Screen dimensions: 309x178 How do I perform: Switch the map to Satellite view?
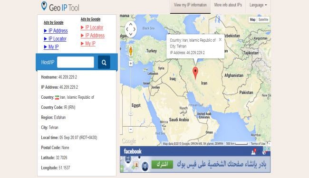coord(263,19)
